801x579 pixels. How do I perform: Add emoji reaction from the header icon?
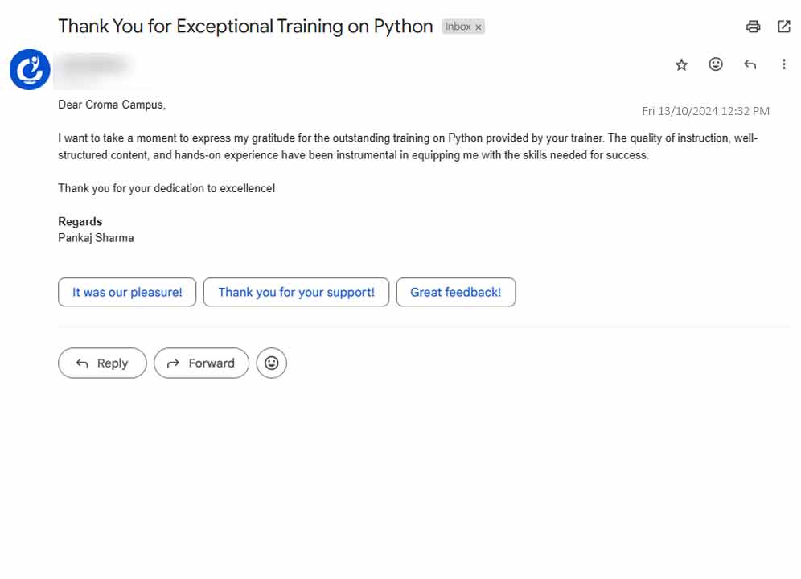click(716, 64)
